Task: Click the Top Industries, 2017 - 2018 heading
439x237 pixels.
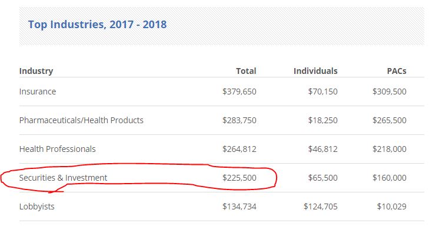Action: point(97,24)
